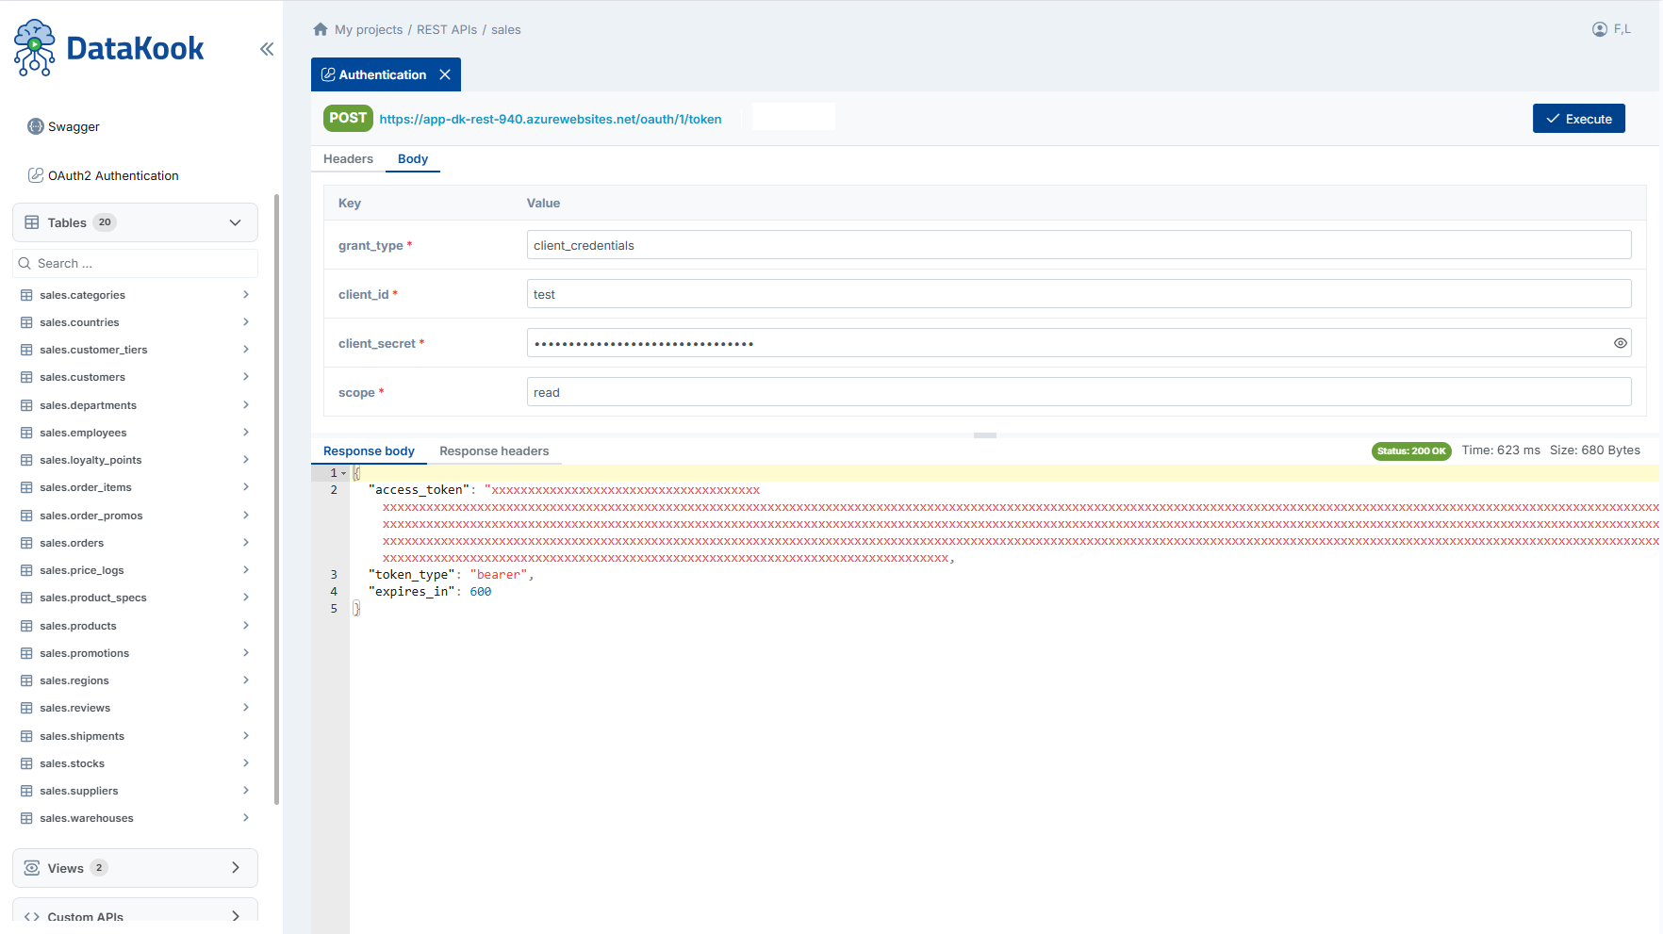Expand sales.promotions chevron
Viewport: 1663px width, 934px height.
tap(246, 653)
